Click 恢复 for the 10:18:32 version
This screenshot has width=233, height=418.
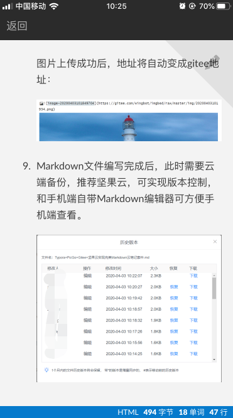174,320
